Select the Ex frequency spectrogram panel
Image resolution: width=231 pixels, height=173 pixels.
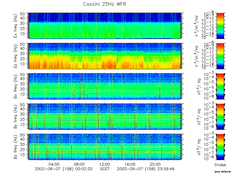coord(105,26)
